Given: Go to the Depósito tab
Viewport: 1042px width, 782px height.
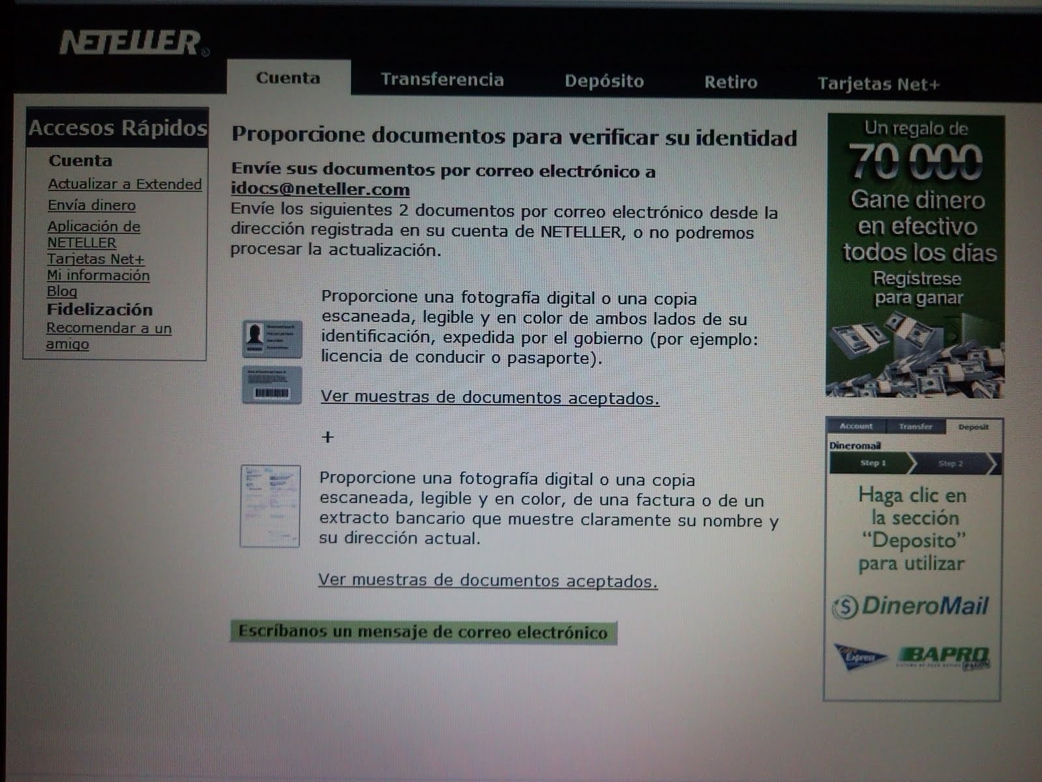Looking at the screenshot, I should coord(604,81).
